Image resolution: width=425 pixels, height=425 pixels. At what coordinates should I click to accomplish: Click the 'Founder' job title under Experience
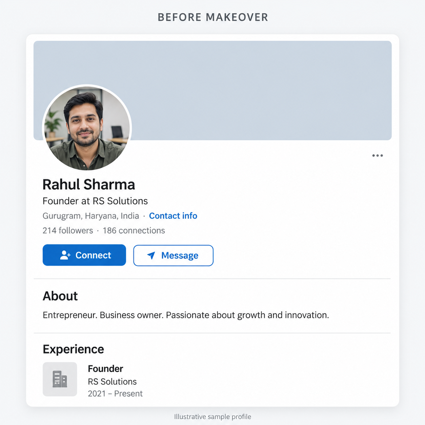pos(105,369)
